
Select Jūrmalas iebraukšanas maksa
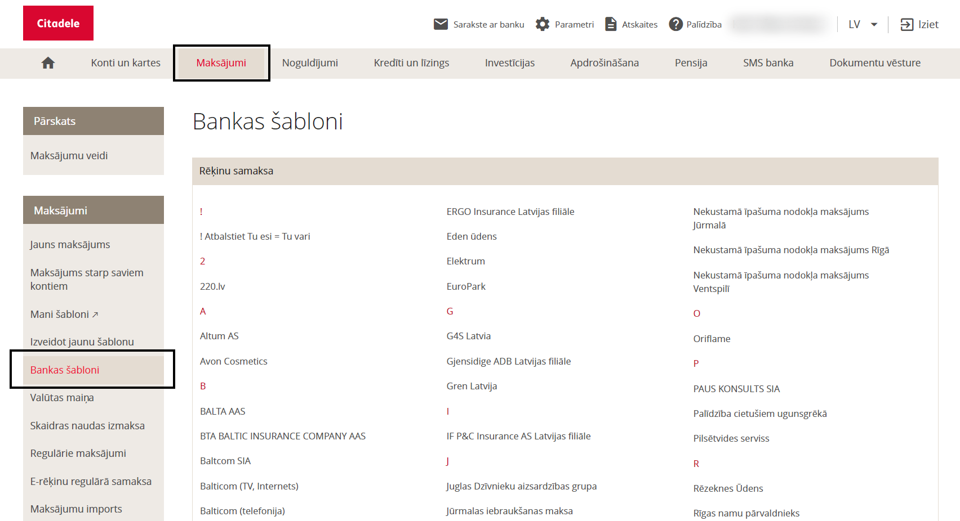coord(509,511)
